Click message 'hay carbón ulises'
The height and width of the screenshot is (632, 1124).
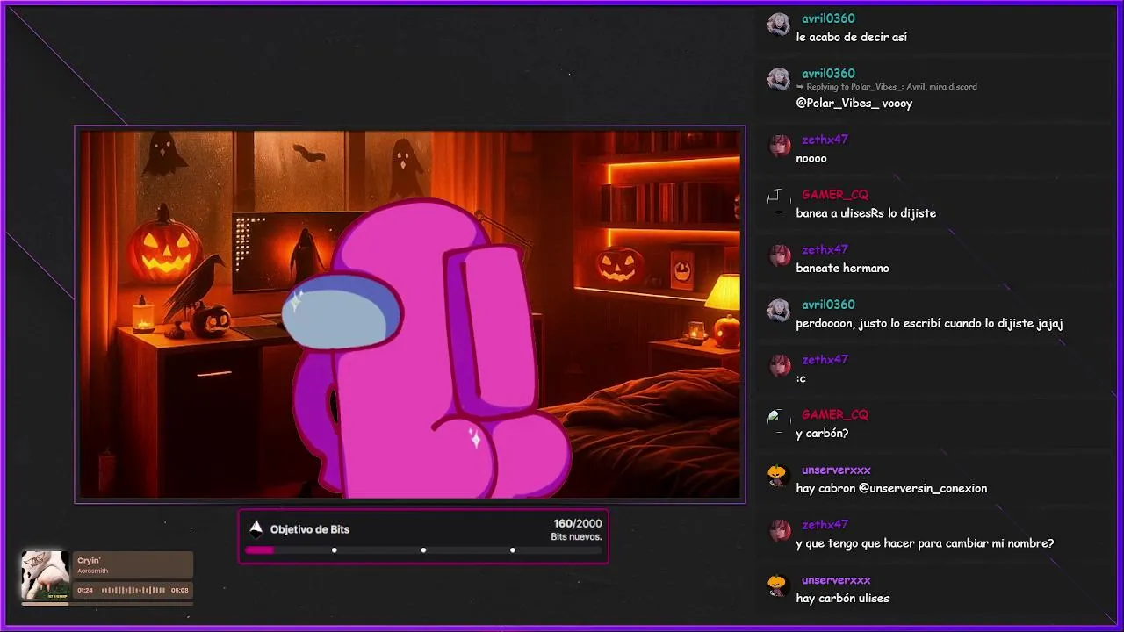click(842, 599)
